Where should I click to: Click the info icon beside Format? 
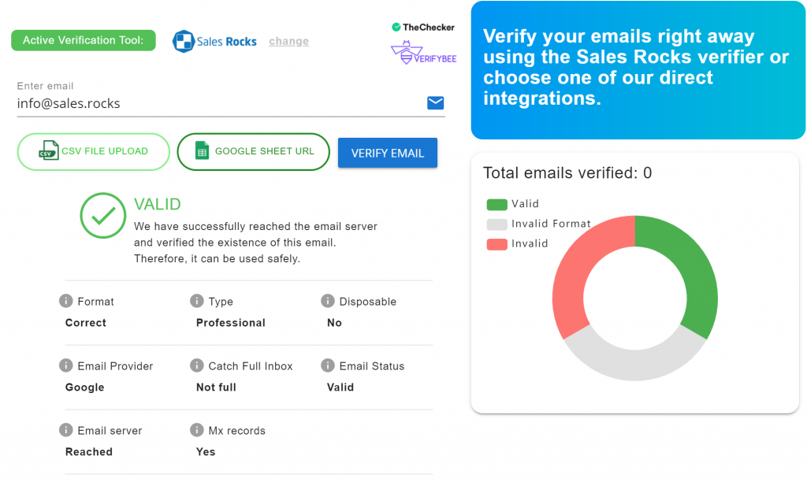click(66, 302)
